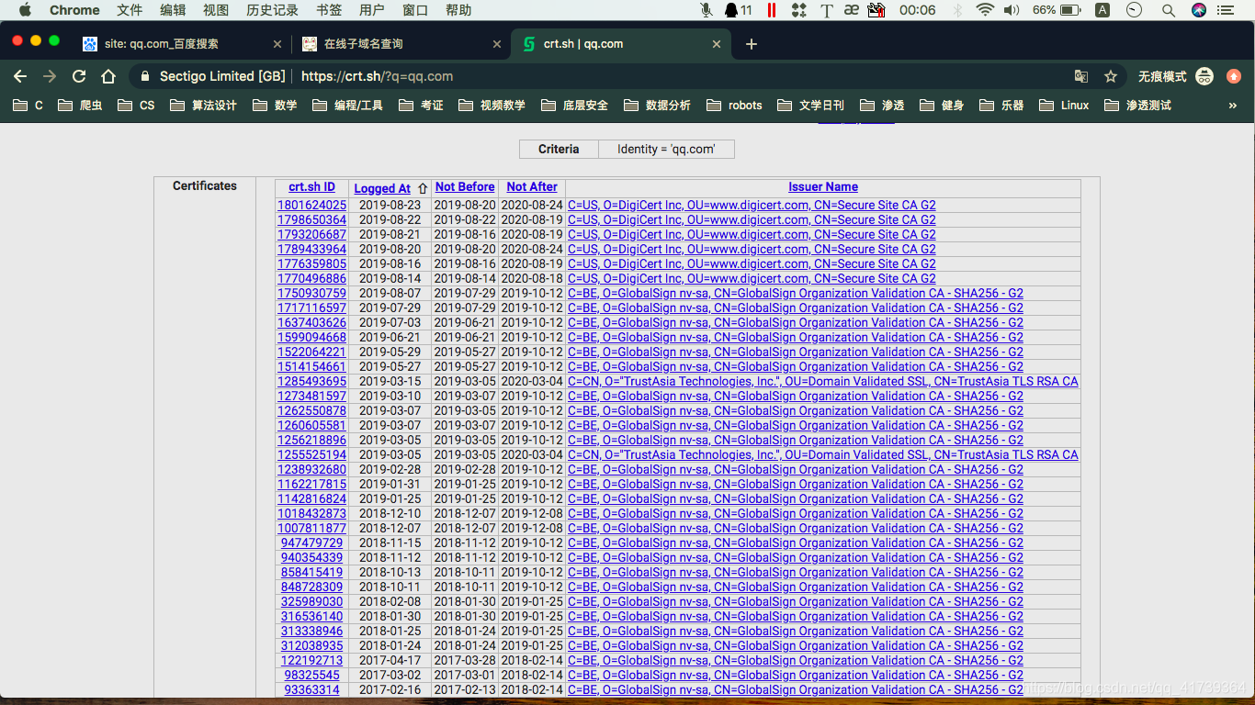
Task: Close the 在线子域名查询 tab
Action: coord(497,44)
